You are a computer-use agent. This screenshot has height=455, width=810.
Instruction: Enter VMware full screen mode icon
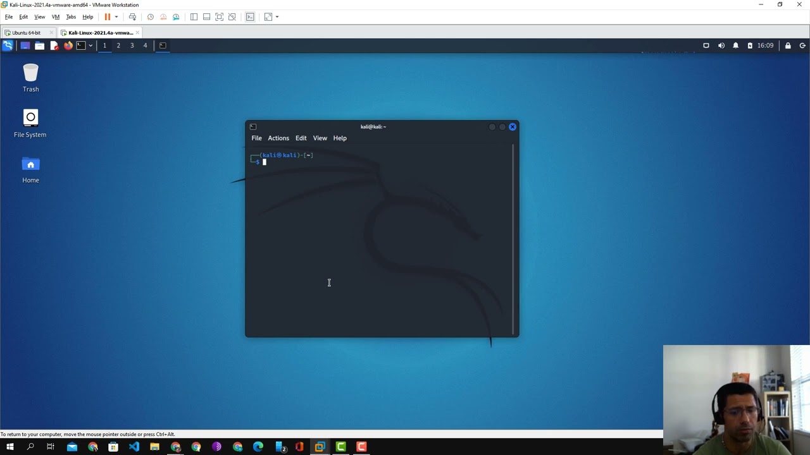coord(219,17)
